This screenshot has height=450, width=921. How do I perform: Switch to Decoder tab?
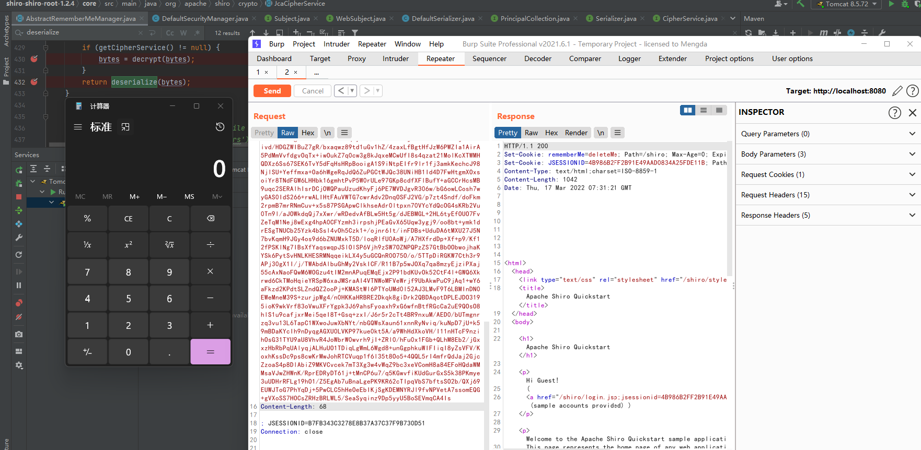pyautogui.click(x=538, y=58)
